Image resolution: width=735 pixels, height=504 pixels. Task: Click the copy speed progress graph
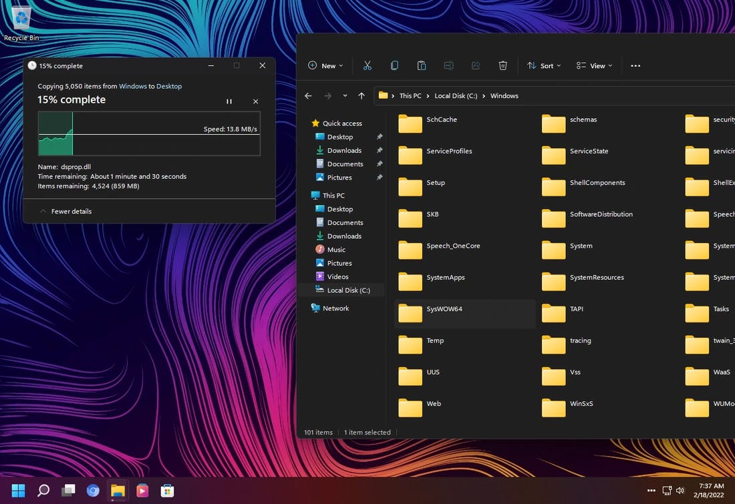(149, 134)
